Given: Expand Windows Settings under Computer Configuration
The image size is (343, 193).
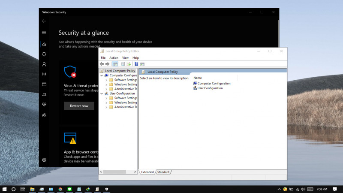Looking at the screenshot, I should click(x=106, y=84).
